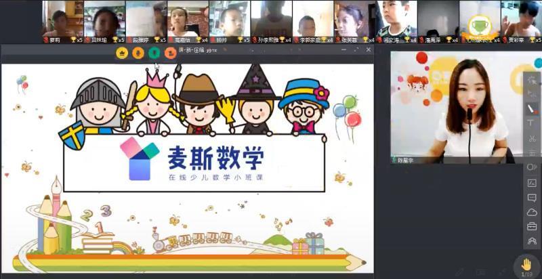The width and height of the screenshot is (542, 279).
Task: Select the scissors cut tool
Action: click(532, 138)
